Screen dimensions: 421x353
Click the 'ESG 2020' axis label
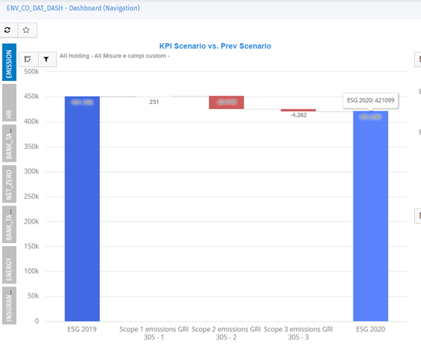(x=371, y=329)
